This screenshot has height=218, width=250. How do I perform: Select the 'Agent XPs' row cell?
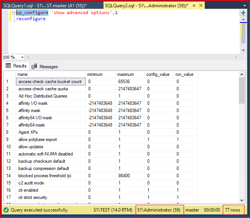coord(29,132)
